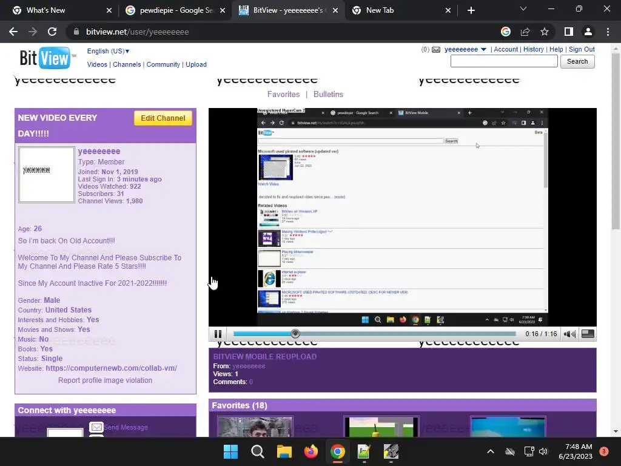Screen dimensions: 621x466
Task: Click the video progress slider knob
Action: click(x=295, y=334)
